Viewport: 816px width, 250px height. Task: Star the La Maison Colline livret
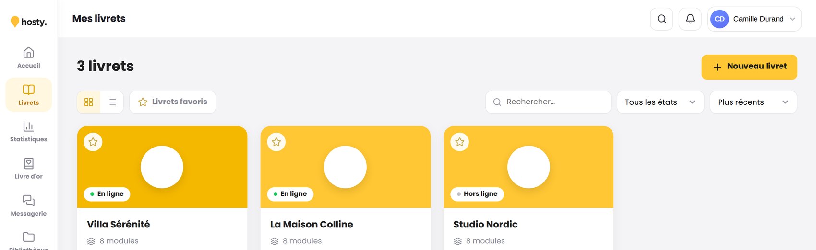[x=276, y=142]
